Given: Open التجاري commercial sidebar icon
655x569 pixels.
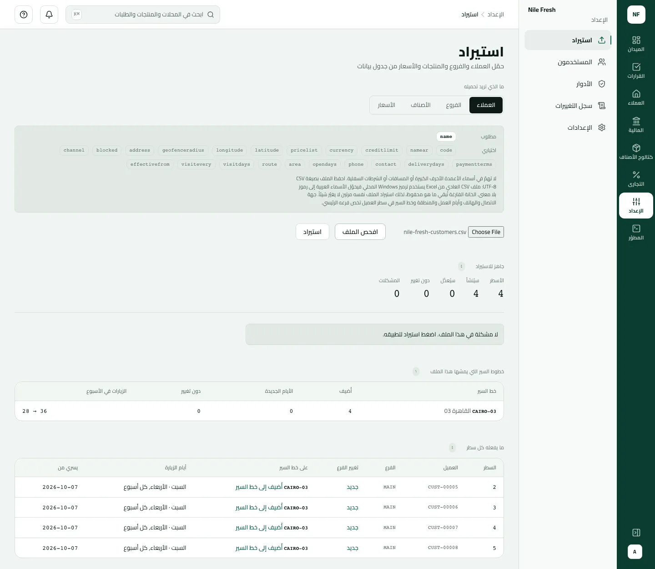Looking at the screenshot, I should coord(636,178).
